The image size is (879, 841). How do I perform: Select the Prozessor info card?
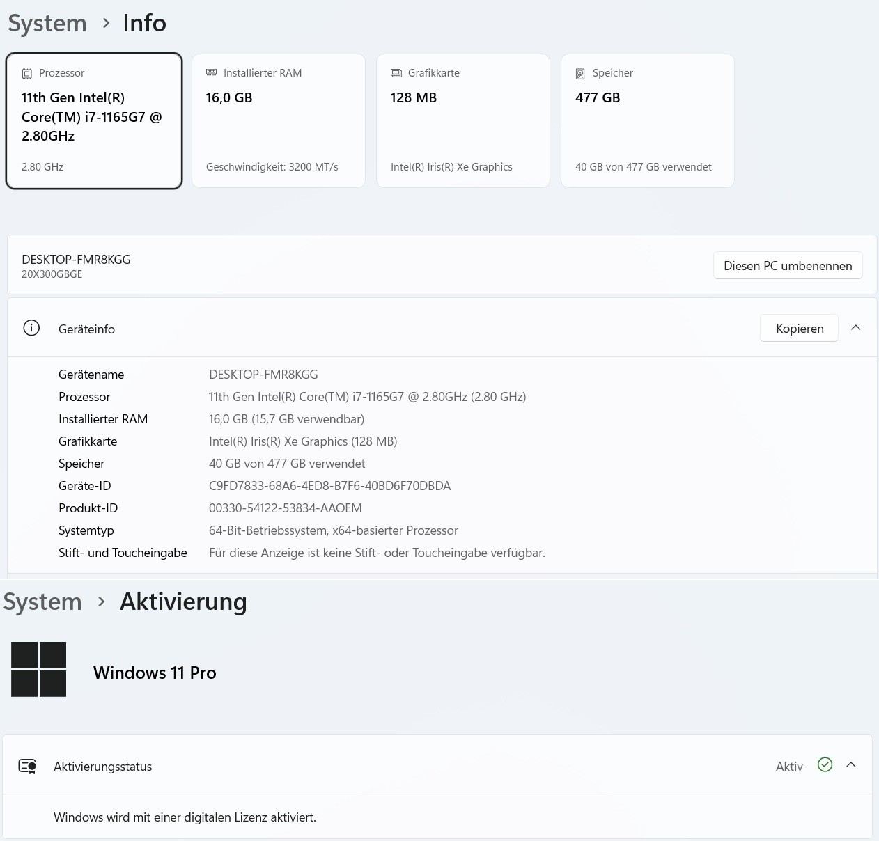pyautogui.click(x=94, y=121)
